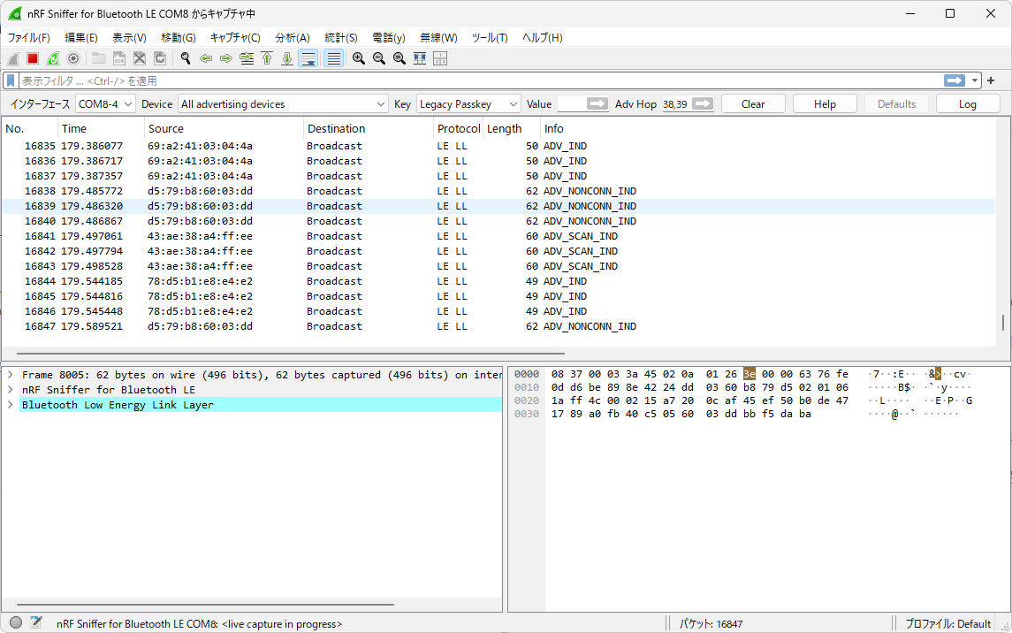The image size is (1012, 633).
Task: Apply the display filter with the blue arrow
Action: coord(954,80)
